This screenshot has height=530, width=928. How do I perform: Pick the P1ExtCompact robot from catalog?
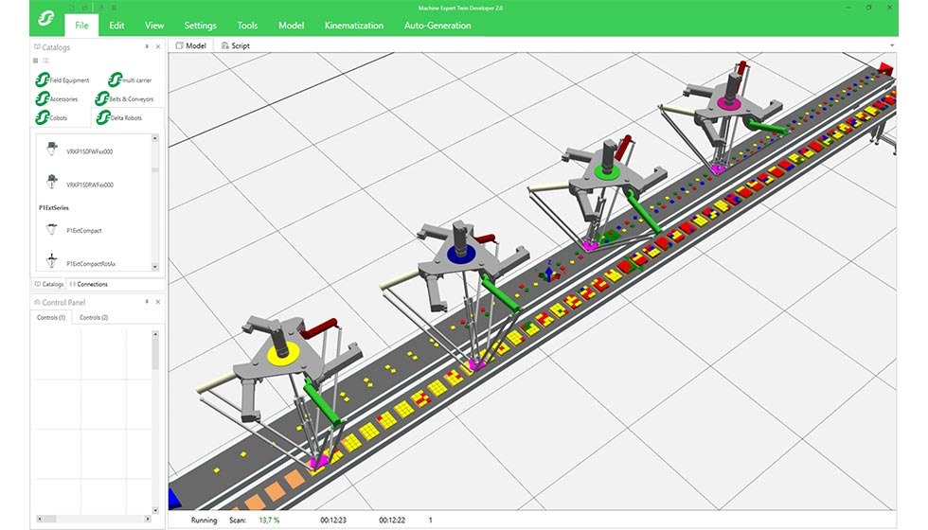pos(83,230)
